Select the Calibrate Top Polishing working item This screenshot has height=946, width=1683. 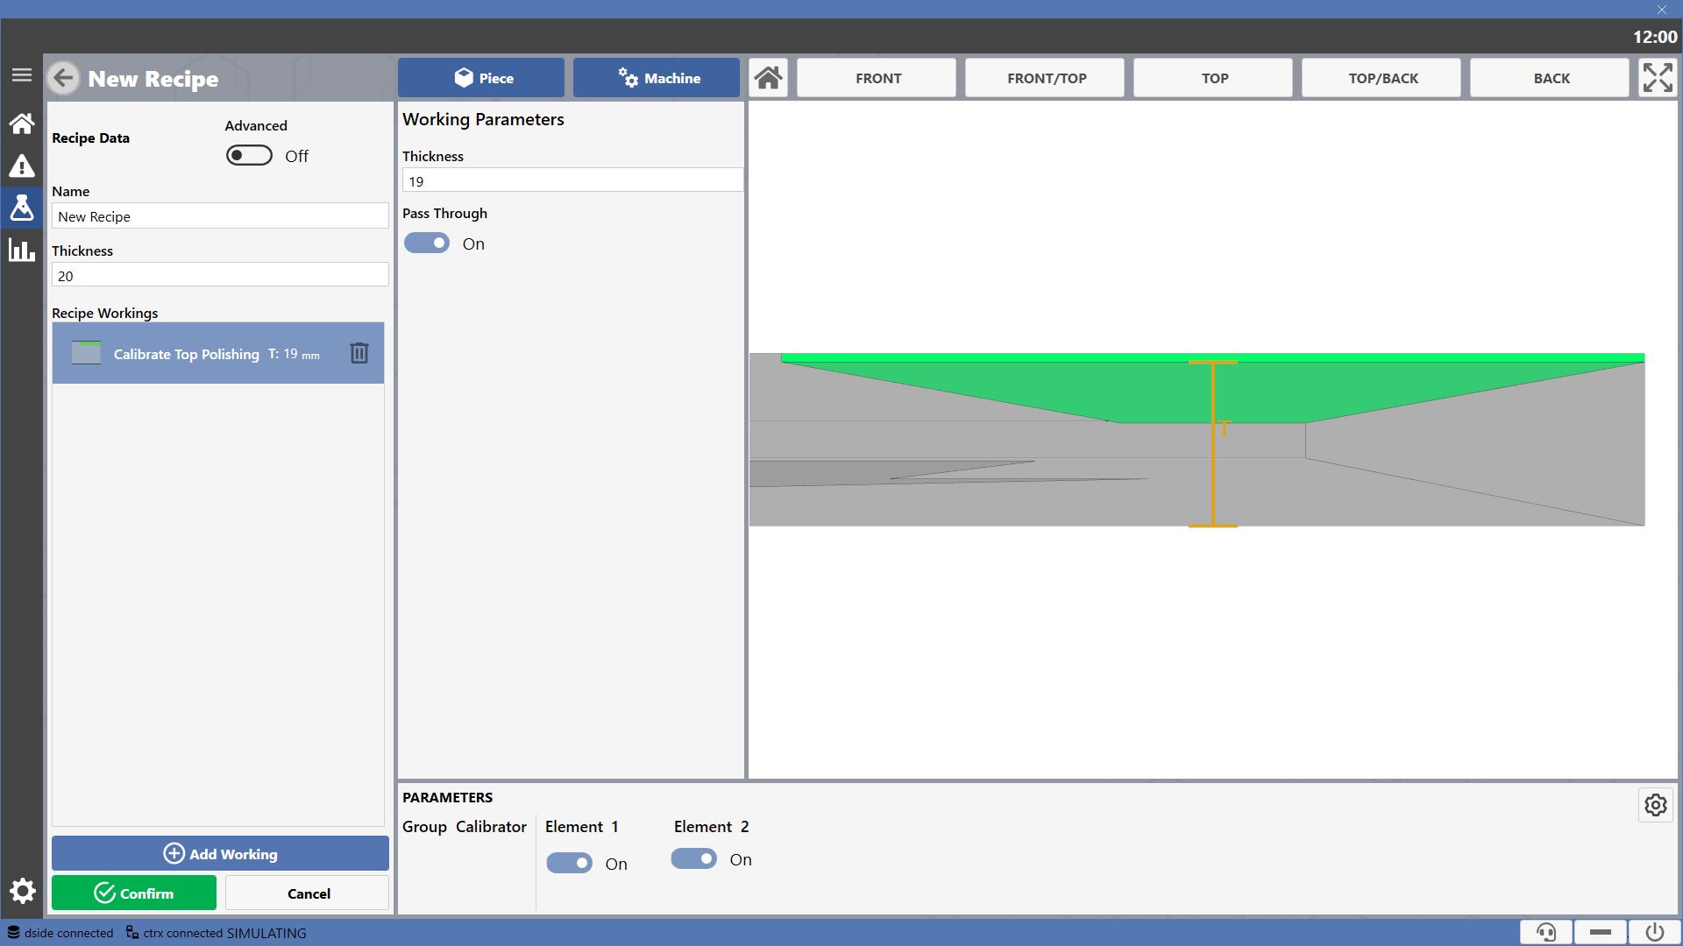[218, 353]
